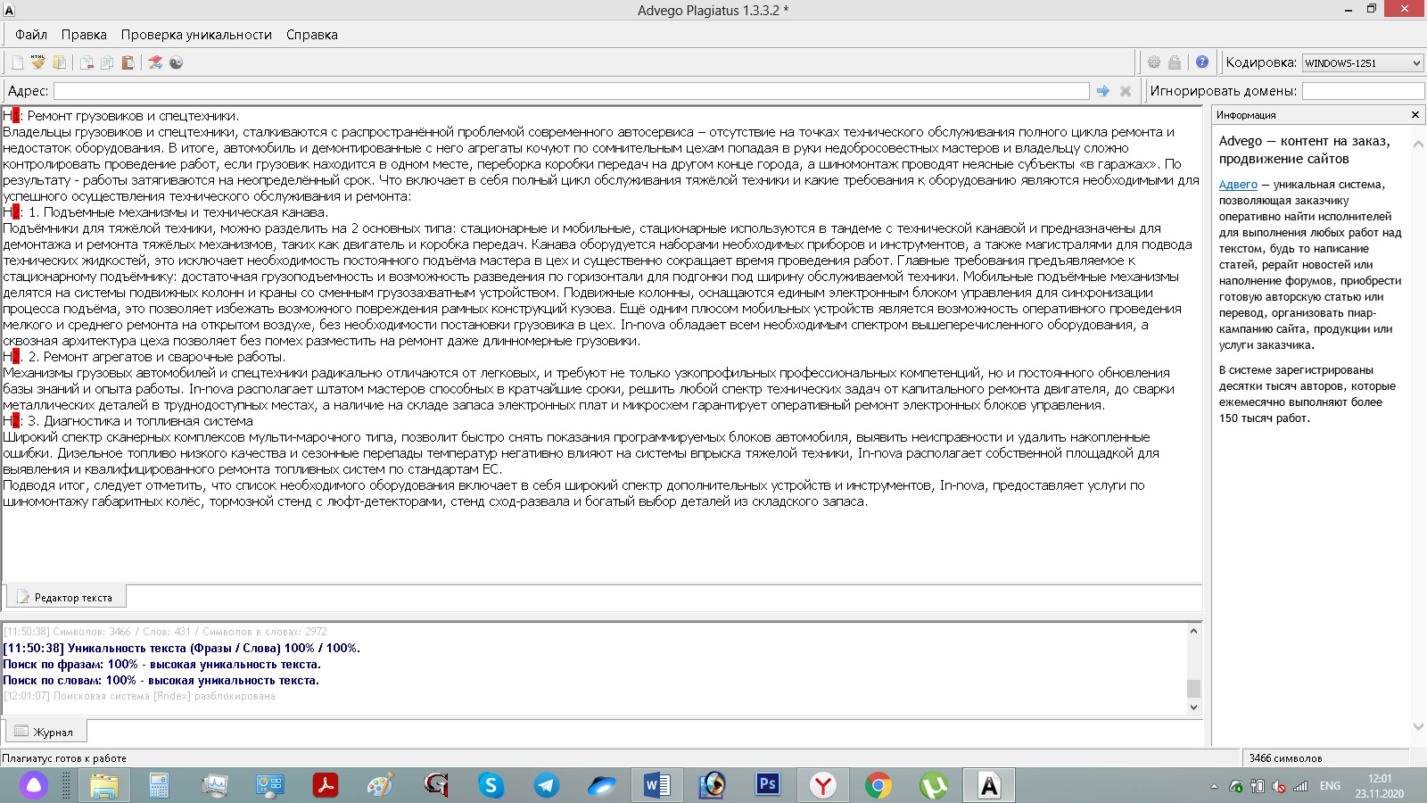
Task: Click the Игнорировать домены input field
Action: [x=1363, y=91]
